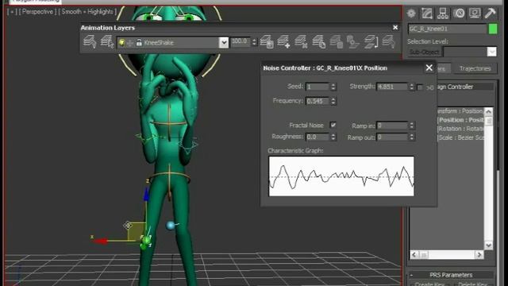Toggle the KneeShake layer lock icon

click(x=139, y=42)
